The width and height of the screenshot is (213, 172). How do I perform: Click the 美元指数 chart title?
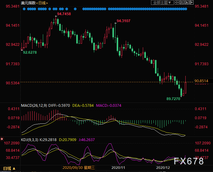[x=28, y=3]
